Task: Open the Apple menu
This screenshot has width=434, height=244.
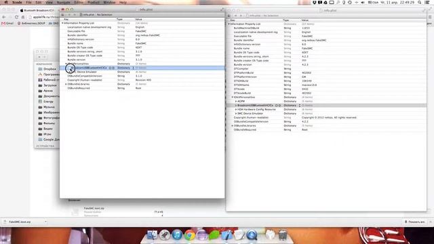Action: [x=6, y=2]
